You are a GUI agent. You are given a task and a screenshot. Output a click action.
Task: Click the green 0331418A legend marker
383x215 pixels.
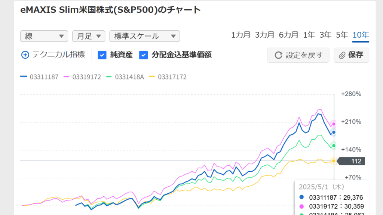pyautogui.click(x=109, y=77)
